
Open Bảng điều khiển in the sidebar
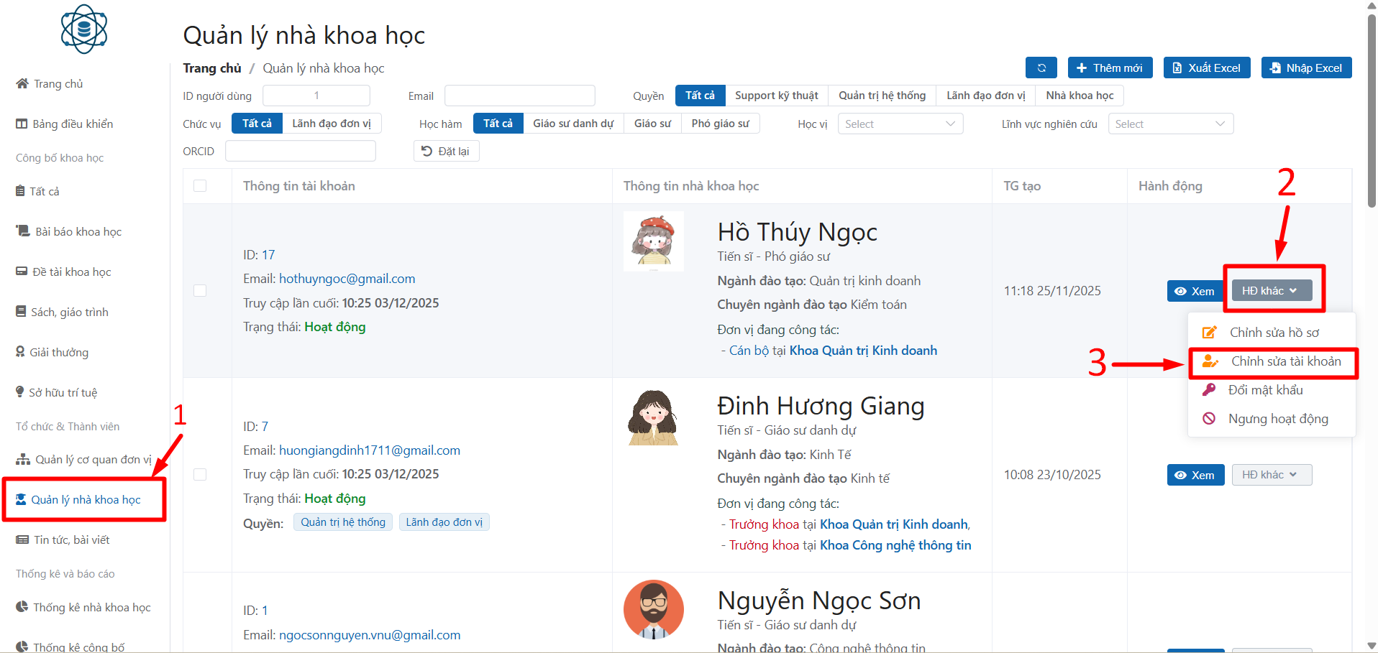click(x=72, y=124)
